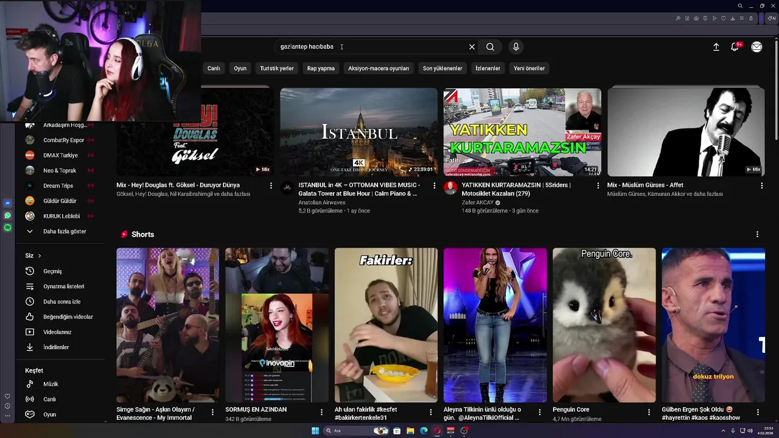The image size is (779, 438).
Task: Expand 'Daha fazla göster' in subscriptions
Action: coord(60,231)
